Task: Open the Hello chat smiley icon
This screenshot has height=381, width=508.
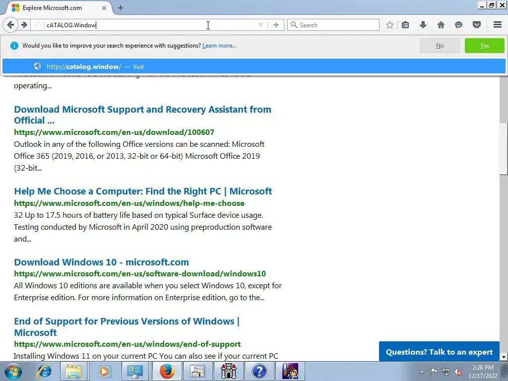Action: (458, 25)
